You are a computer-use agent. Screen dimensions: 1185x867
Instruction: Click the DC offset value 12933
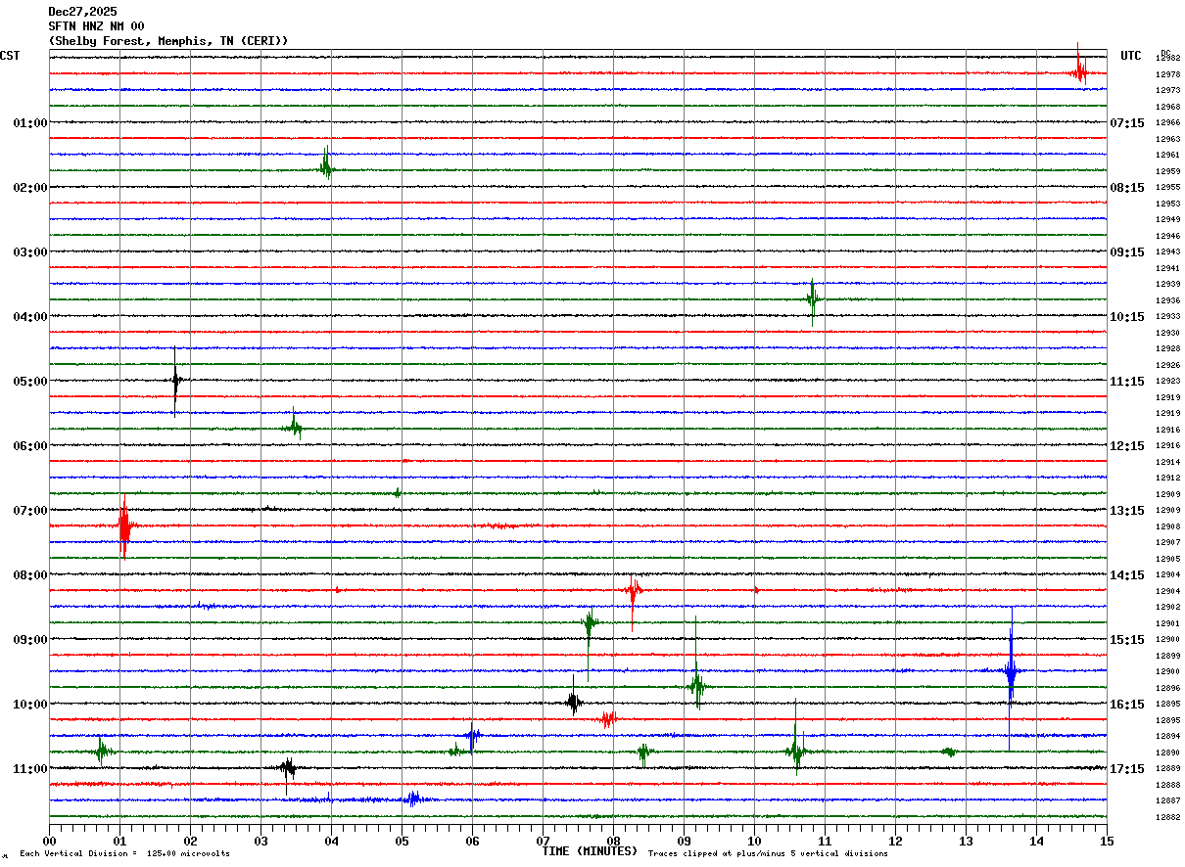[1167, 317]
